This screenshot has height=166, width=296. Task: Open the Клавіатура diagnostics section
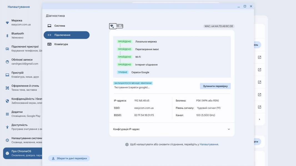[x=66, y=44]
